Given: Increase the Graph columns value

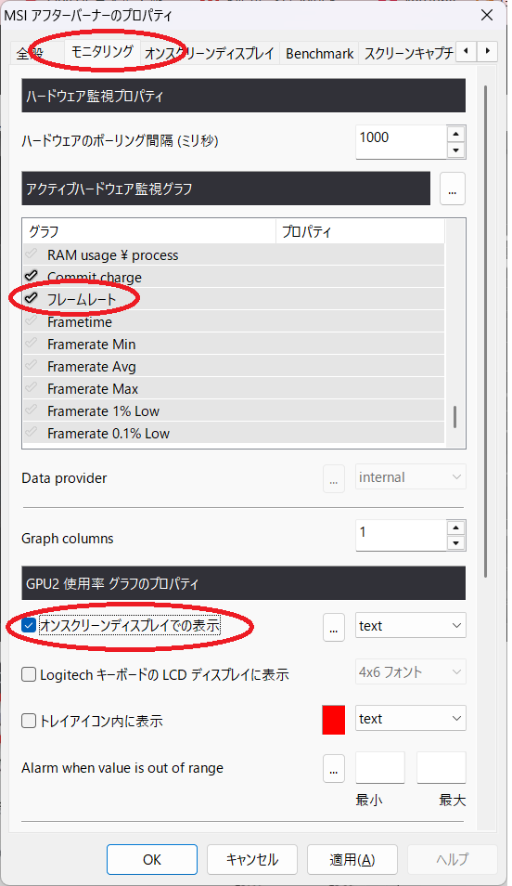Looking at the screenshot, I should (x=455, y=528).
